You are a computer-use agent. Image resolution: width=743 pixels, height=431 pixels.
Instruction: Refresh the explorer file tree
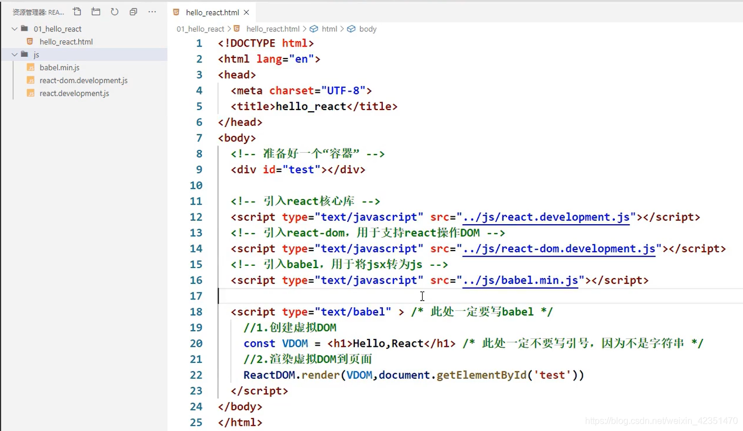115,12
